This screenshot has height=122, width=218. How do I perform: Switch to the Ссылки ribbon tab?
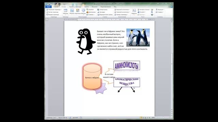coord(86,7)
